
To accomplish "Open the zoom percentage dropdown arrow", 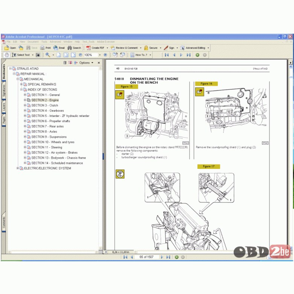I will pos(100,55).
